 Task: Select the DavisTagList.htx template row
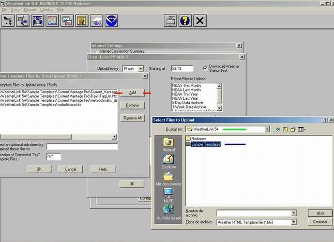pyautogui.click(x=58, y=96)
